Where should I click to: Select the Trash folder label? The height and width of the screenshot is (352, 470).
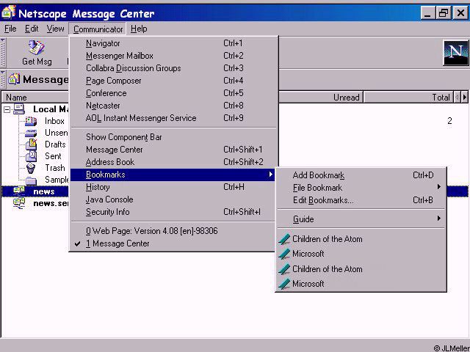(55, 168)
